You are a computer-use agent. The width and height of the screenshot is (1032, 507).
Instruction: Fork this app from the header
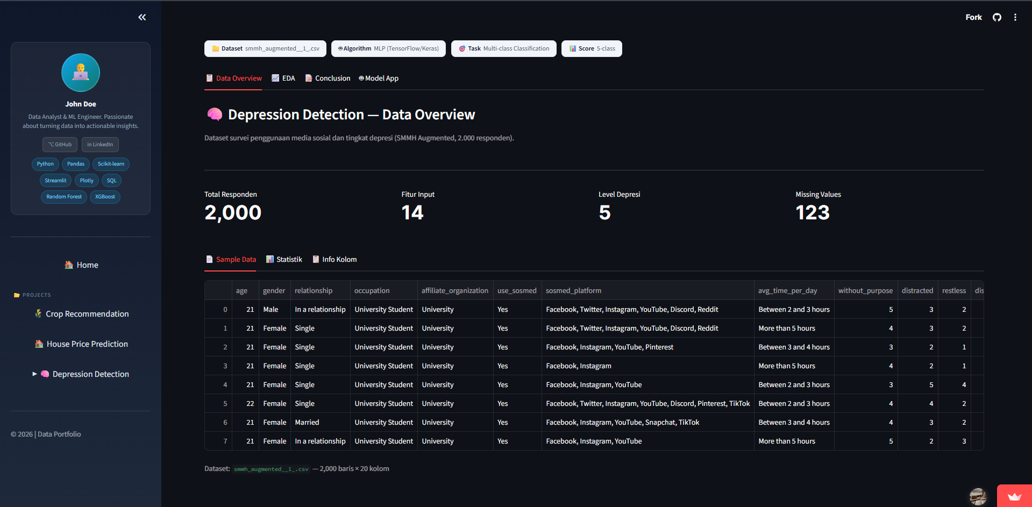pos(973,17)
